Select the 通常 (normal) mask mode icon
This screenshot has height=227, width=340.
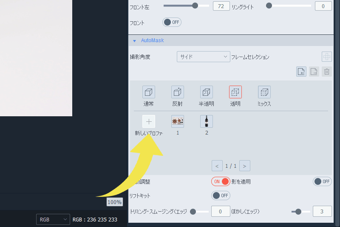tap(148, 92)
